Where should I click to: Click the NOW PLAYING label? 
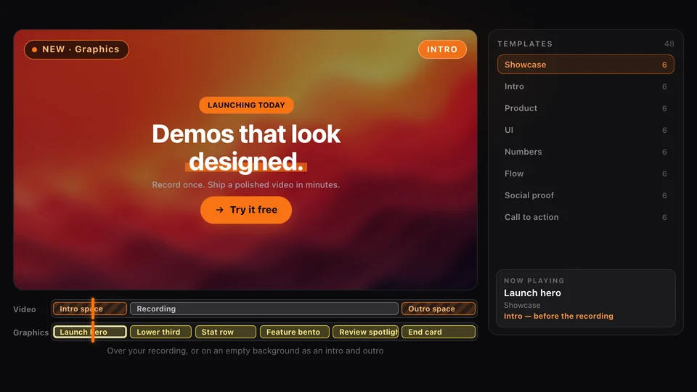[534, 280]
